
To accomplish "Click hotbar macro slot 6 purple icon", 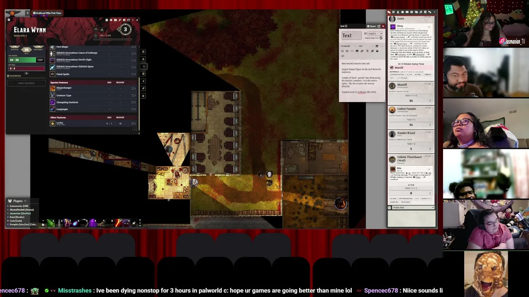I will coord(93,223).
